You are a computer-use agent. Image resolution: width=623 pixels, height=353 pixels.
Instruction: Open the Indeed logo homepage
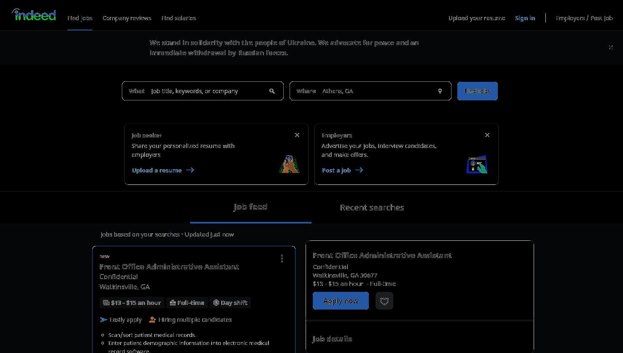coord(34,15)
